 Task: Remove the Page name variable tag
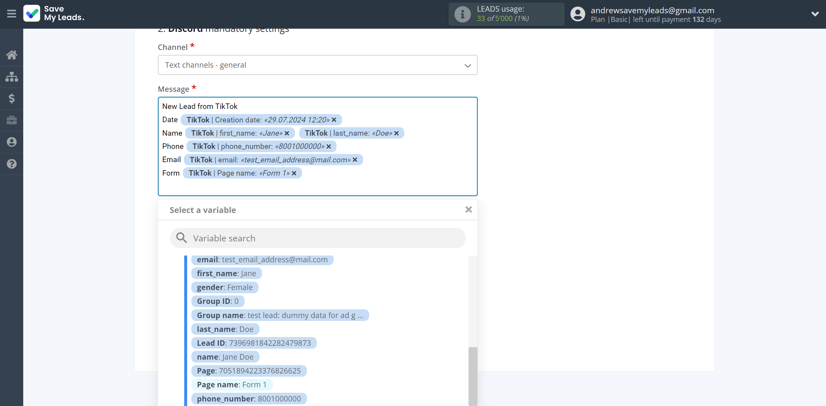pos(294,173)
